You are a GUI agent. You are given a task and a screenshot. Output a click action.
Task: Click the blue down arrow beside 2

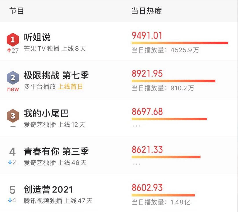coord(10,162)
